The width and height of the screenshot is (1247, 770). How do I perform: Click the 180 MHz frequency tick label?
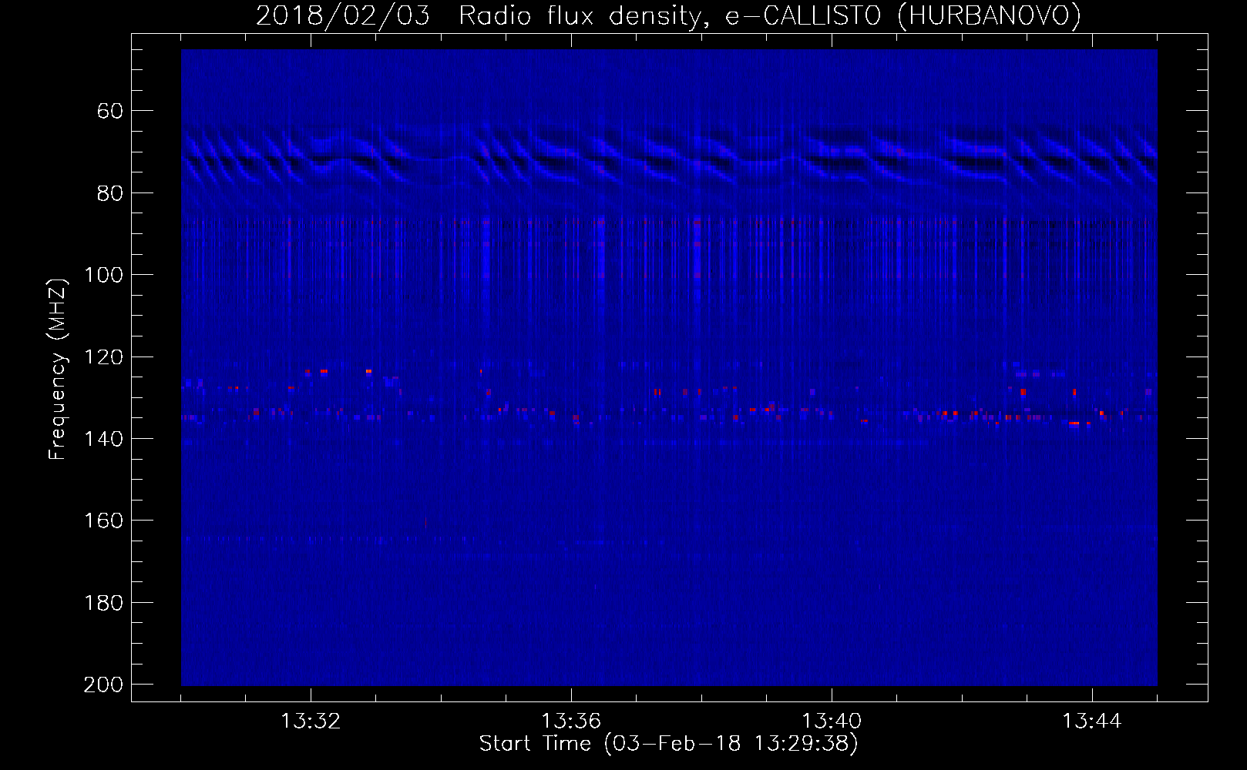pos(103,603)
